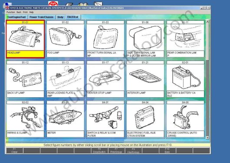Click the F1 Clear button
This screenshot has height=163, width=230.
tap(14, 150)
